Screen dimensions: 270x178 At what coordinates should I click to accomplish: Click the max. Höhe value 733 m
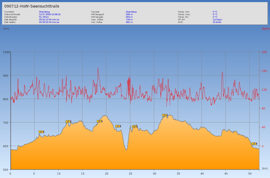point(129,20)
